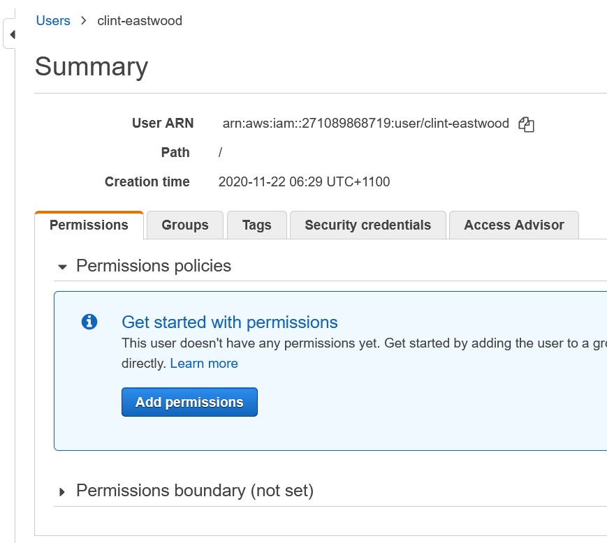Switch to the Permissions tab
This screenshot has width=607, height=543.
(89, 225)
